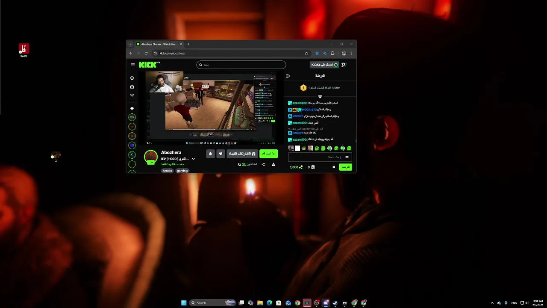The width and height of the screenshot is (547, 308).
Task: Click the notification bell for Abozhera
Action: click(x=210, y=154)
